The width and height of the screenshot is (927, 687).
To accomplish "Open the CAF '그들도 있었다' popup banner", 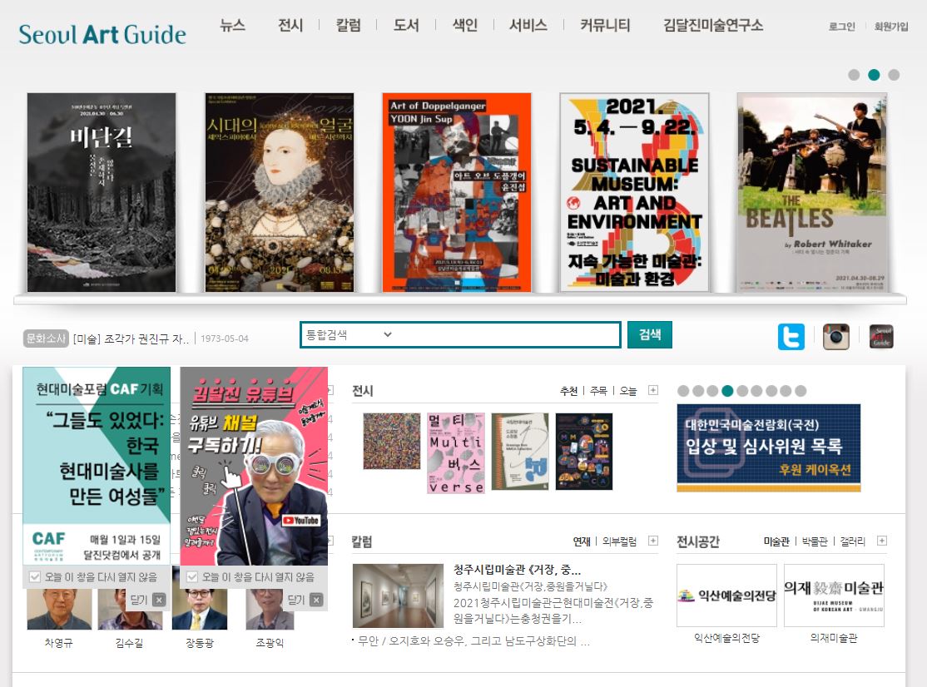I will 97,466.
